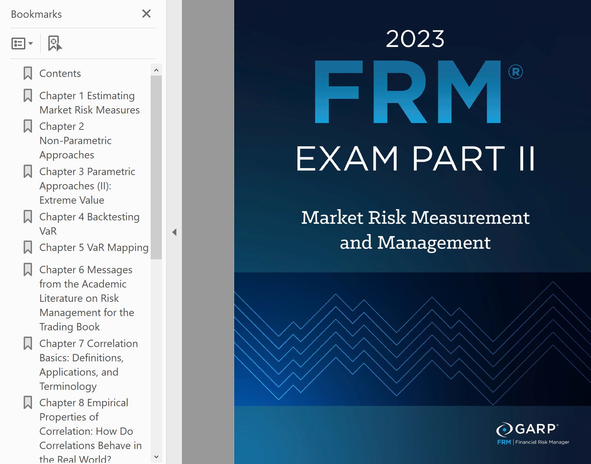Jump to Chapter 3 Parametric Approaches bookmark

(x=87, y=186)
